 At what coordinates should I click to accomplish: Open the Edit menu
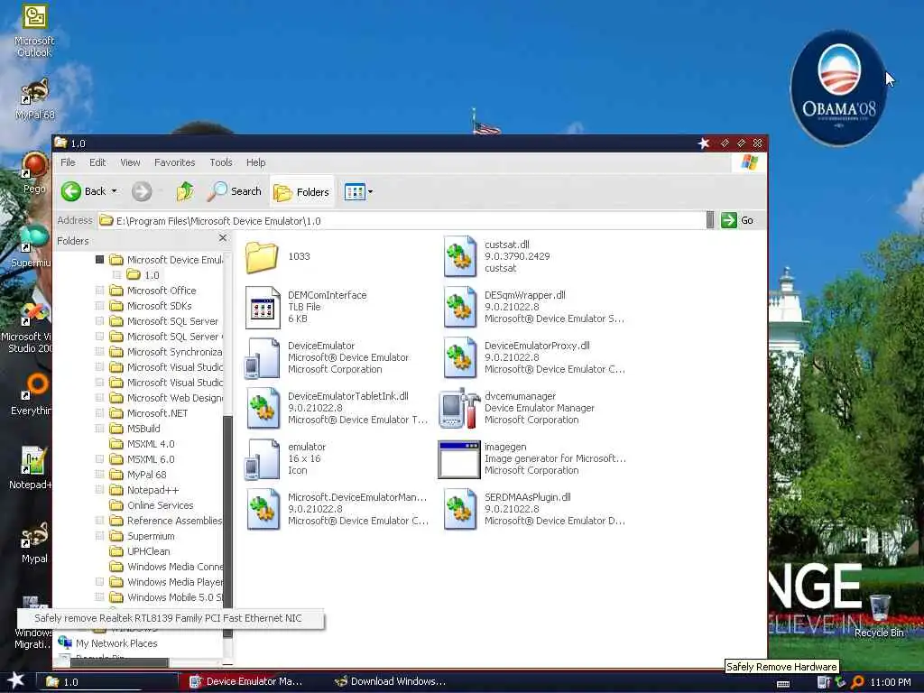point(97,162)
